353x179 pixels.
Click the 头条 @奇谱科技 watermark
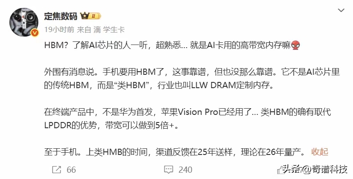(x=315, y=169)
